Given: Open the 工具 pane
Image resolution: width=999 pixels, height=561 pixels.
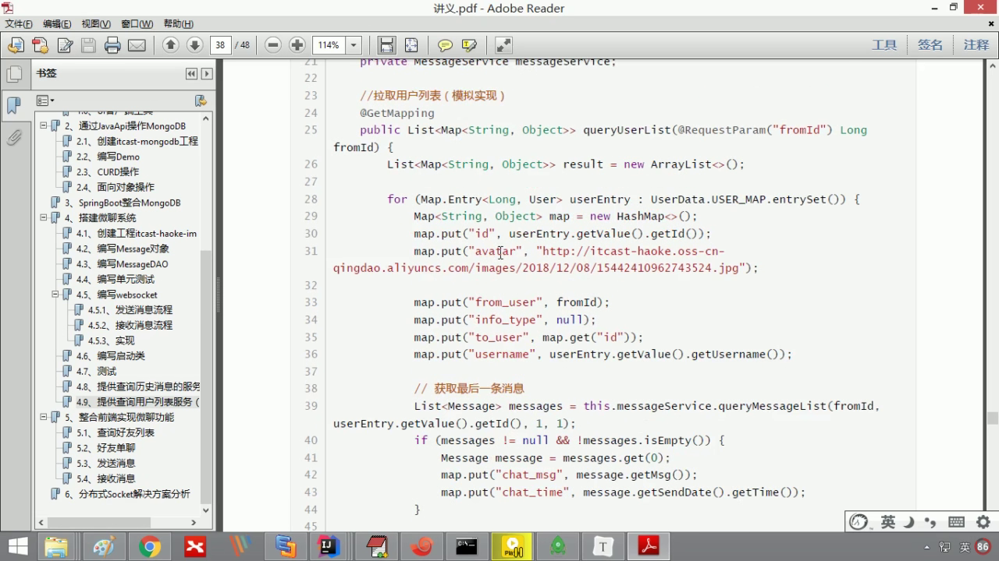Looking at the screenshot, I should pyautogui.click(x=883, y=45).
